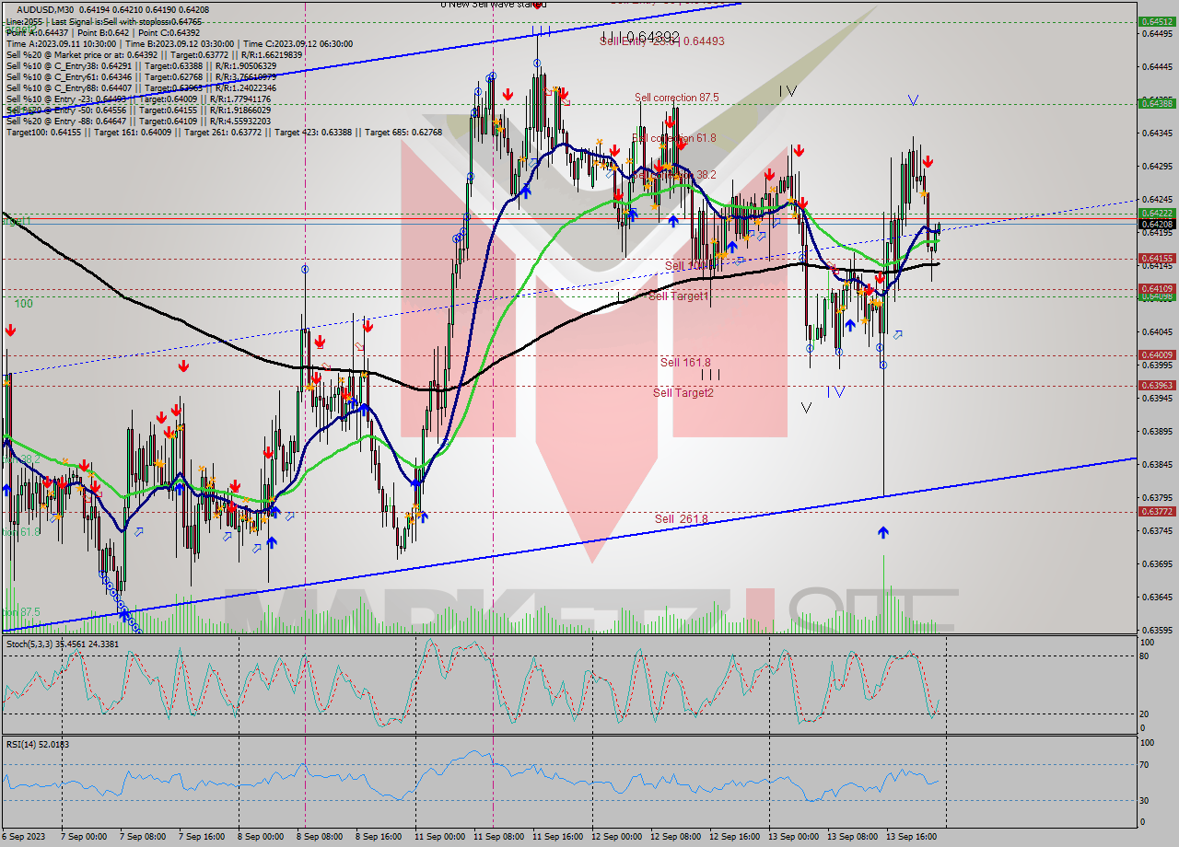This screenshot has height=847, width=1179.
Task: Click the red 0.63963 price tag
Action: pos(1157,386)
